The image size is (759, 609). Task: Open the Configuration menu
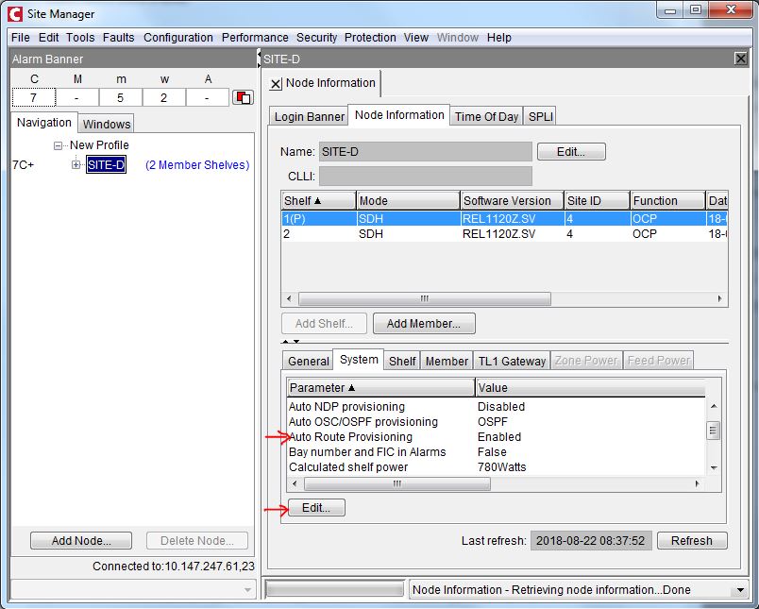[178, 37]
